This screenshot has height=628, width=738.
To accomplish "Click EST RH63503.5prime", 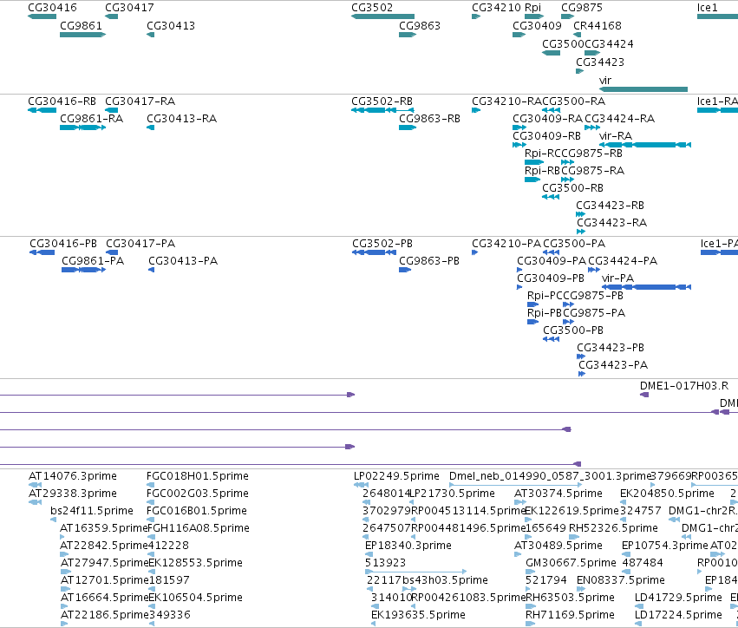I will tap(570, 598).
